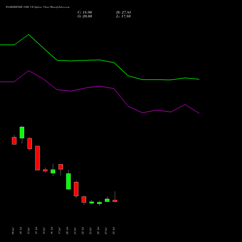Click the large green candle for 20 Jul

coord(68,181)
